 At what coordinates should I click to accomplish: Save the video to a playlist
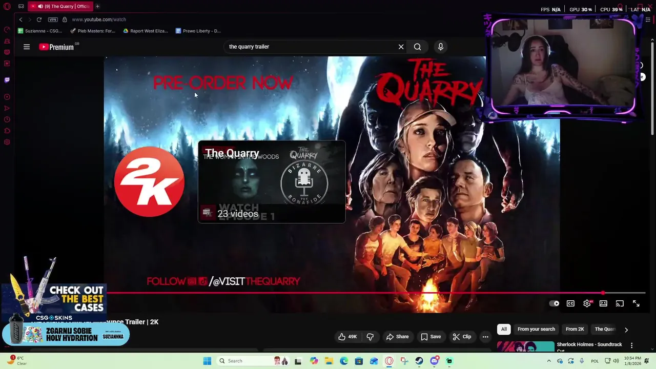pos(430,337)
